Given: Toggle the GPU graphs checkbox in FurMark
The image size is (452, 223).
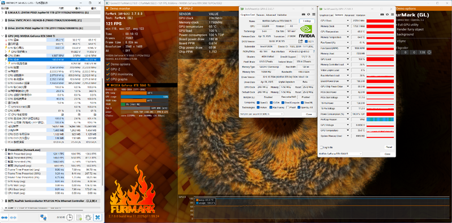Looking at the screenshot, I should click(x=108, y=79).
